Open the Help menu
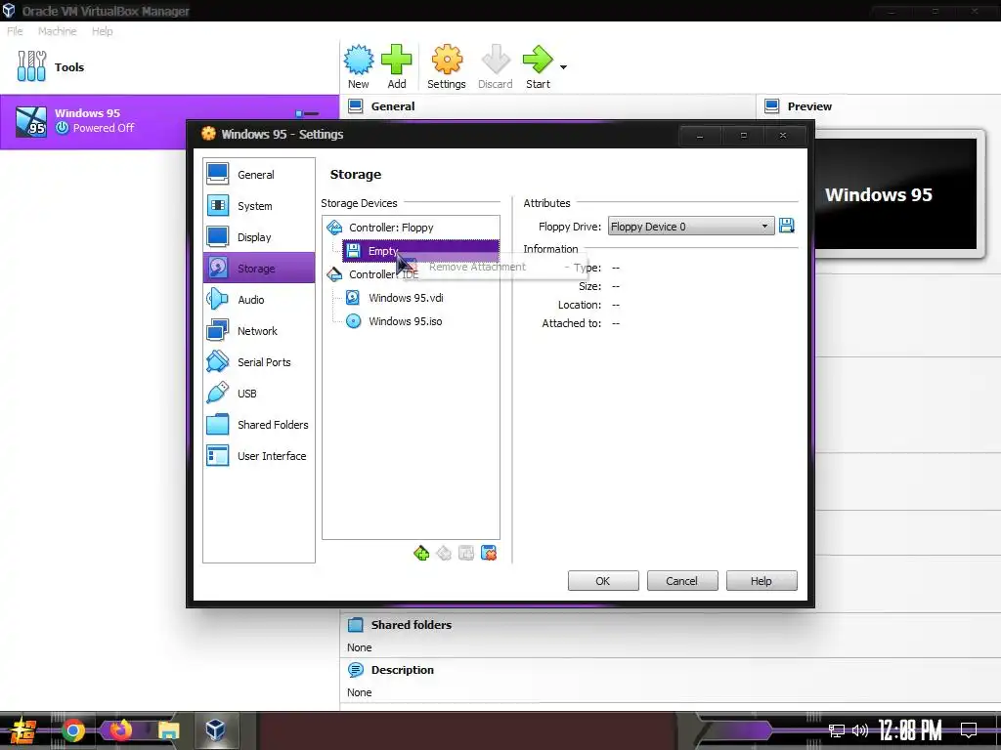Viewport: 1001px width, 750px height. 102,31
